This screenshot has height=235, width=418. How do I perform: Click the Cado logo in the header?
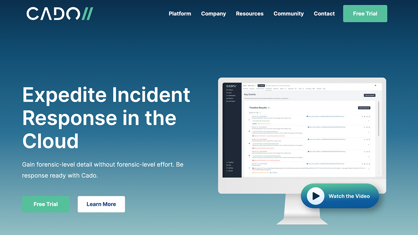pos(60,14)
